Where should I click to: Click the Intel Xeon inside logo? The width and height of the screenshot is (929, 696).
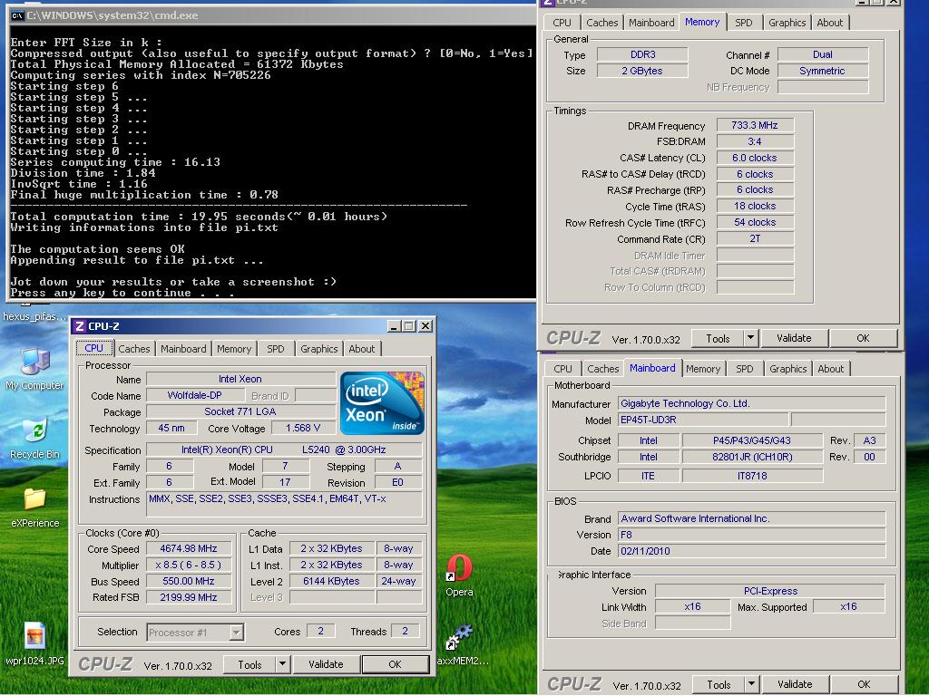[x=382, y=403]
